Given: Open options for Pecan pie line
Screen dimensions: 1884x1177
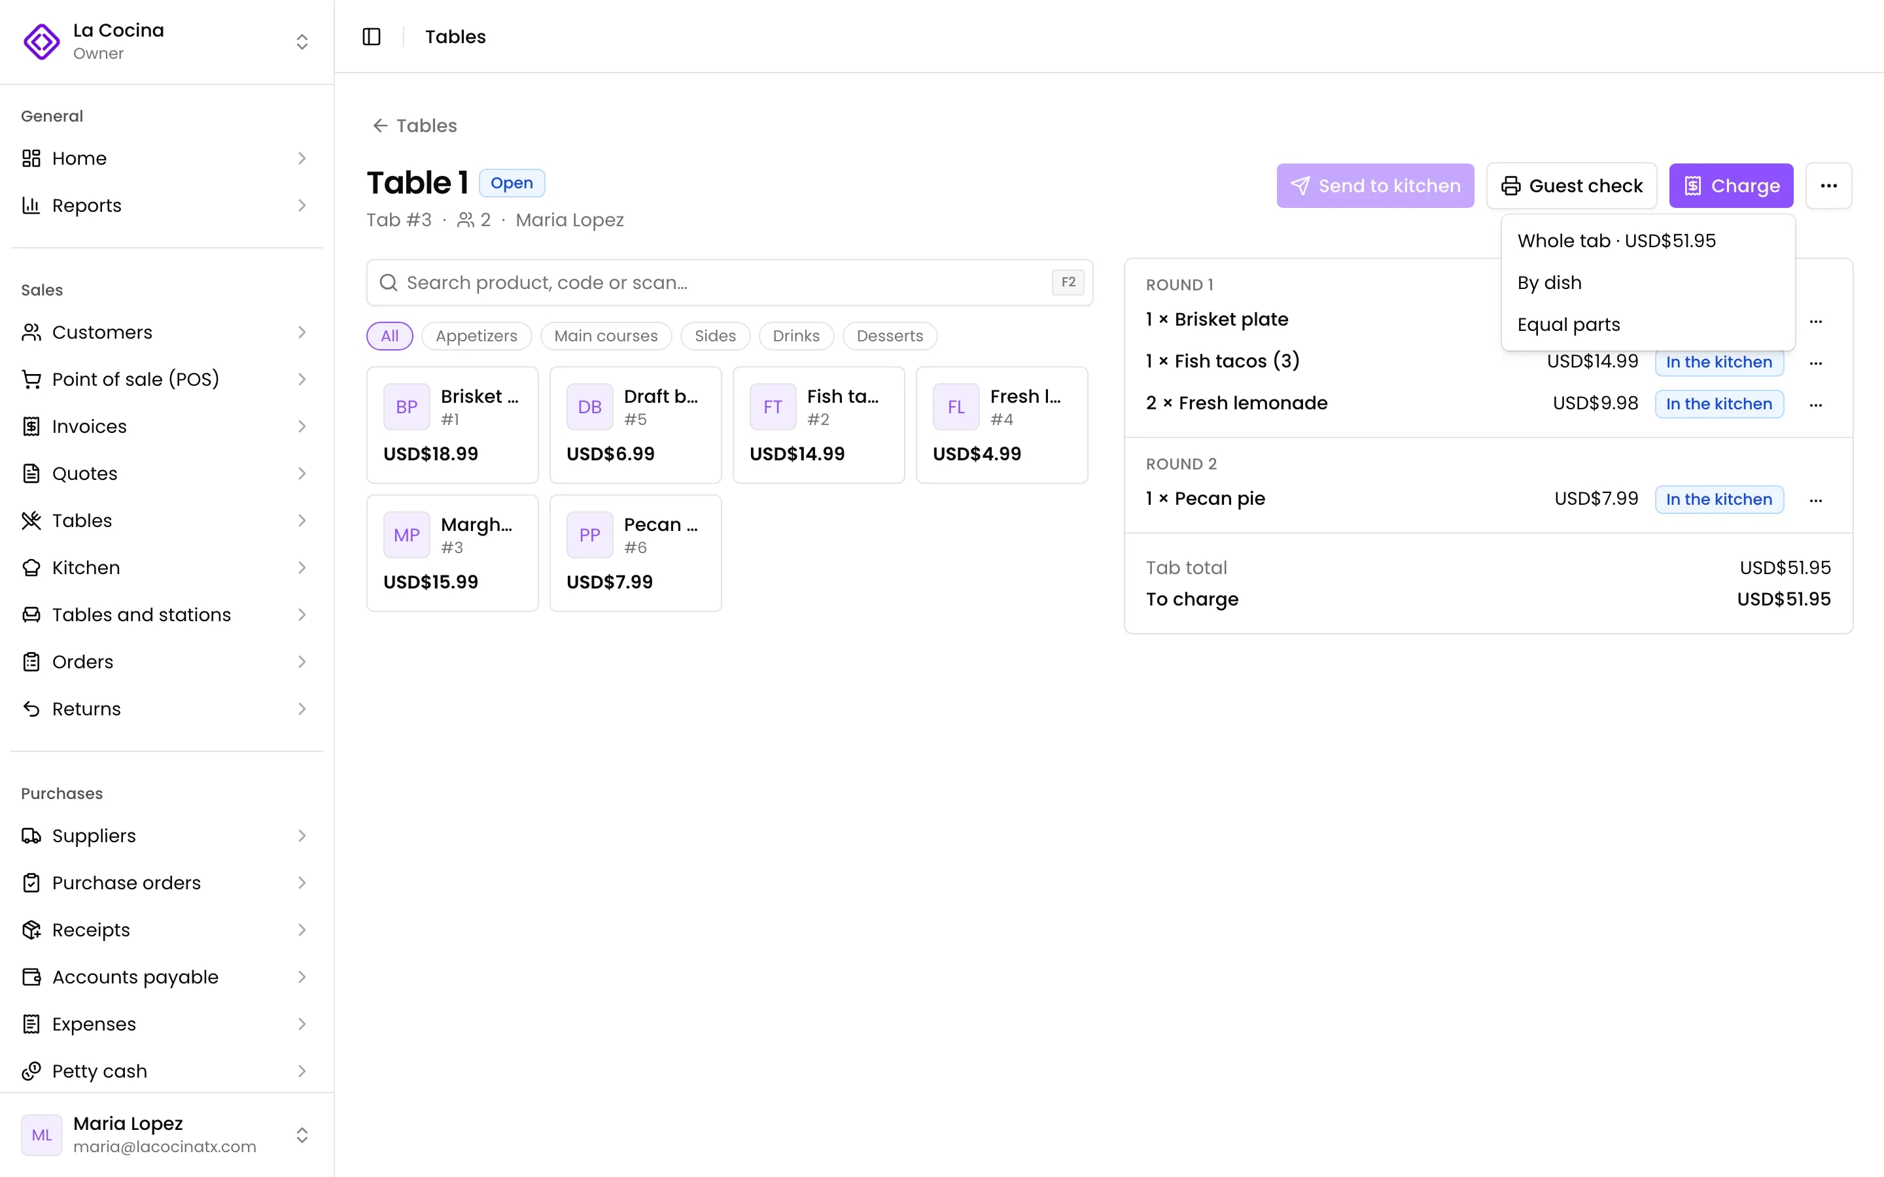Looking at the screenshot, I should pyautogui.click(x=1815, y=500).
